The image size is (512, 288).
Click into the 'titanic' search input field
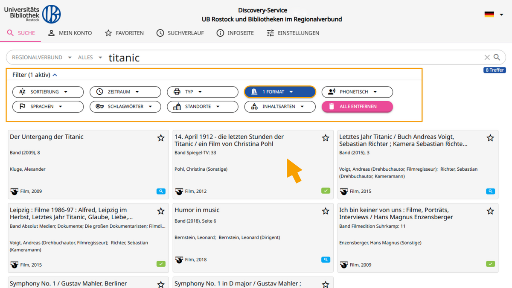coord(290,58)
